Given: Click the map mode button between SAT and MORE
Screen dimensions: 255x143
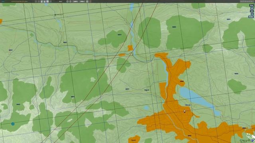Looking at the screenshot, I should (x=252, y=14).
